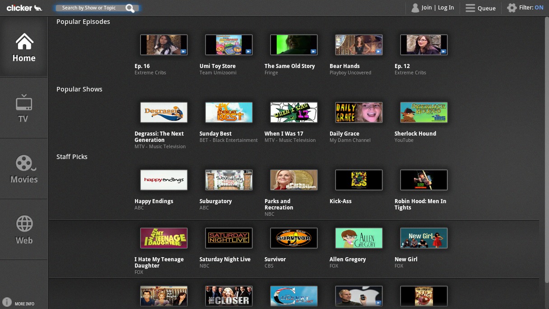Click the Survivor title link
Screen dimensions: 549x309
pos(275,259)
